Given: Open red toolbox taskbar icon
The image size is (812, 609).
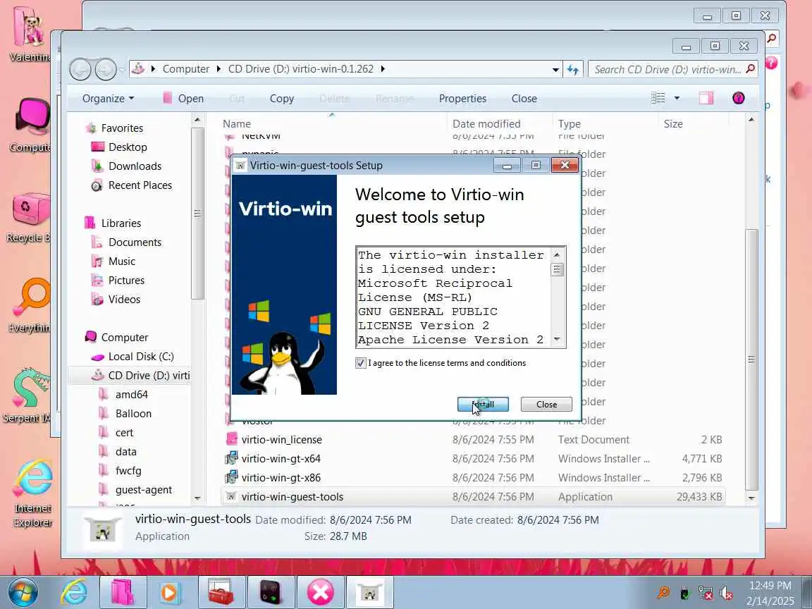Looking at the screenshot, I should coord(221,592).
